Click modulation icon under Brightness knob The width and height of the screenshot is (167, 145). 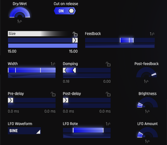(x=147, y=111)
